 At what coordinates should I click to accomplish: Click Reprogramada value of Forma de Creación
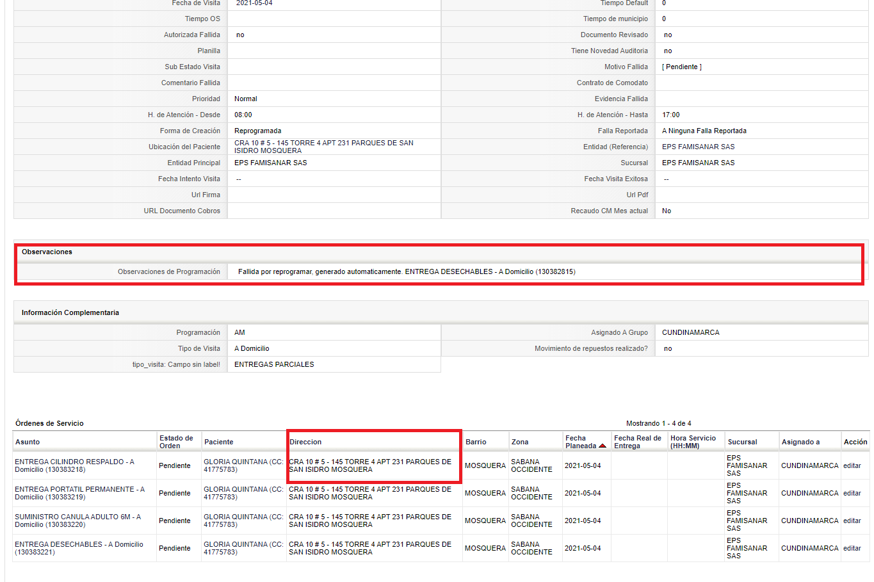[257, 131]
